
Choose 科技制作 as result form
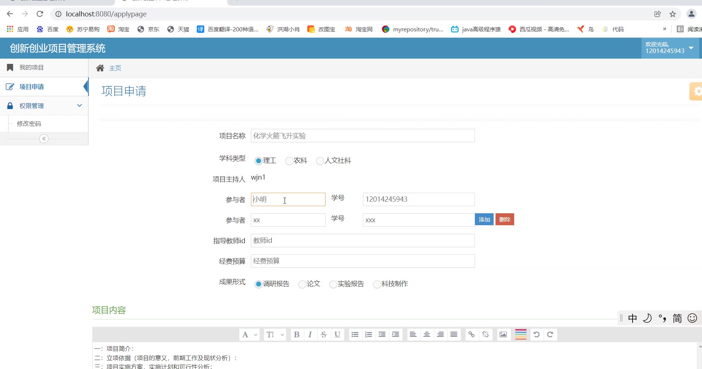pyautogui.click(x=377, y=284)
